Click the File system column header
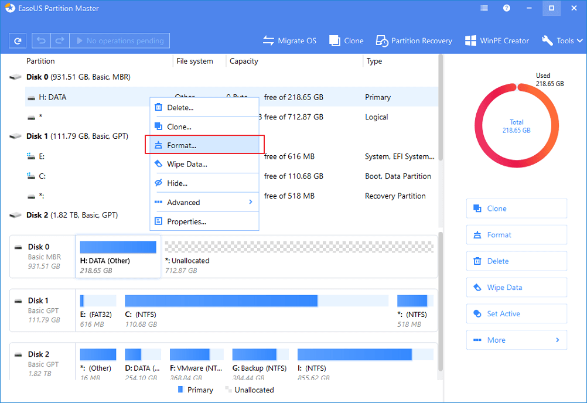The width and height of the screenshot is (587, 403). [194, 61]
